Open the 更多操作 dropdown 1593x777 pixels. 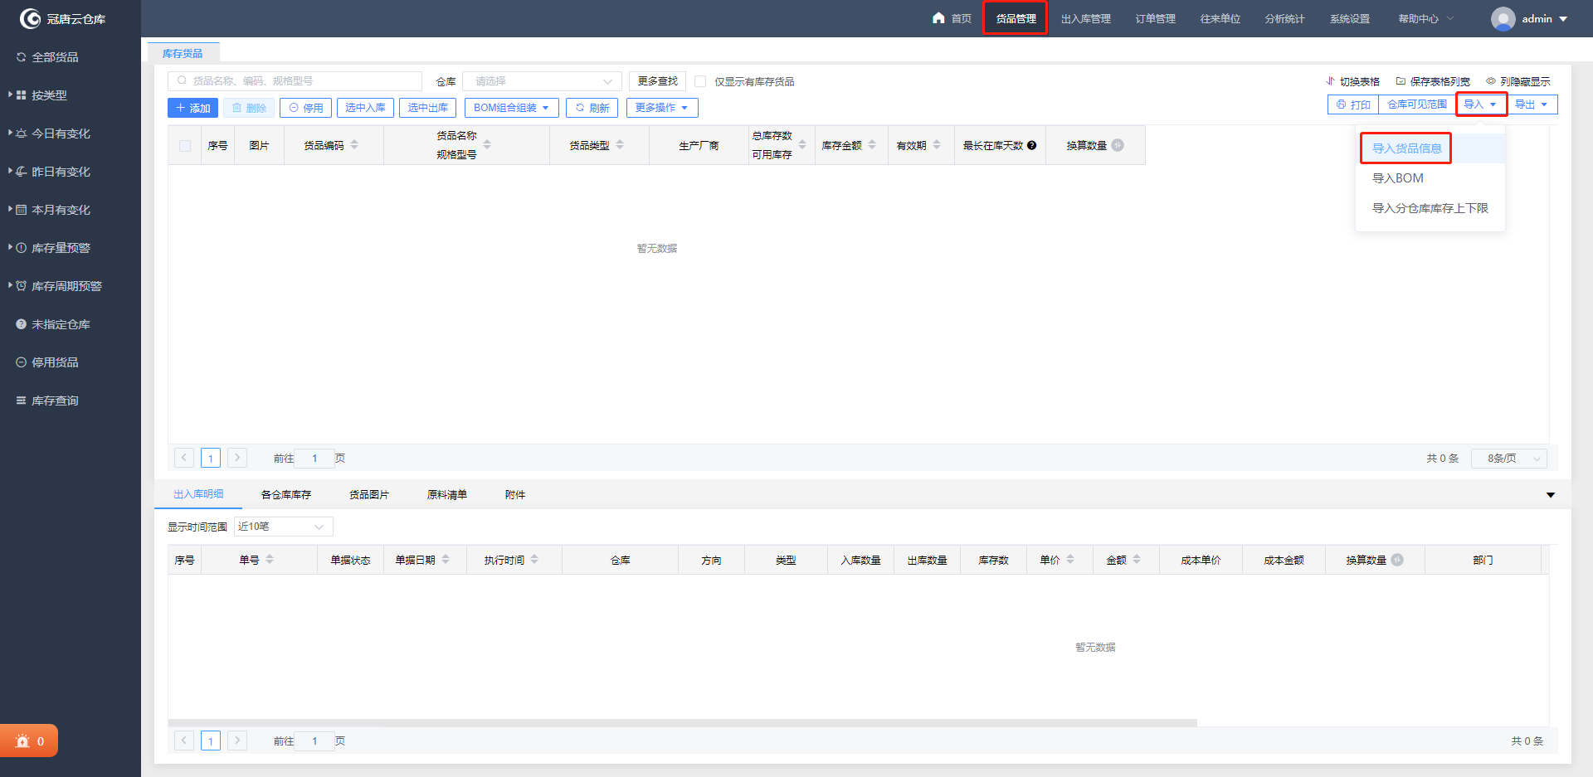pos(662,108)
